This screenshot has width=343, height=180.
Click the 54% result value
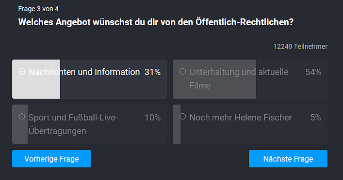click(x=313, y=72)
